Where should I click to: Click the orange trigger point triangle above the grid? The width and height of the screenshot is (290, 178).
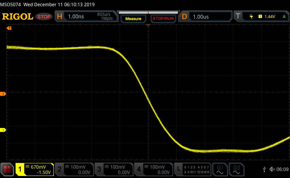148,25
